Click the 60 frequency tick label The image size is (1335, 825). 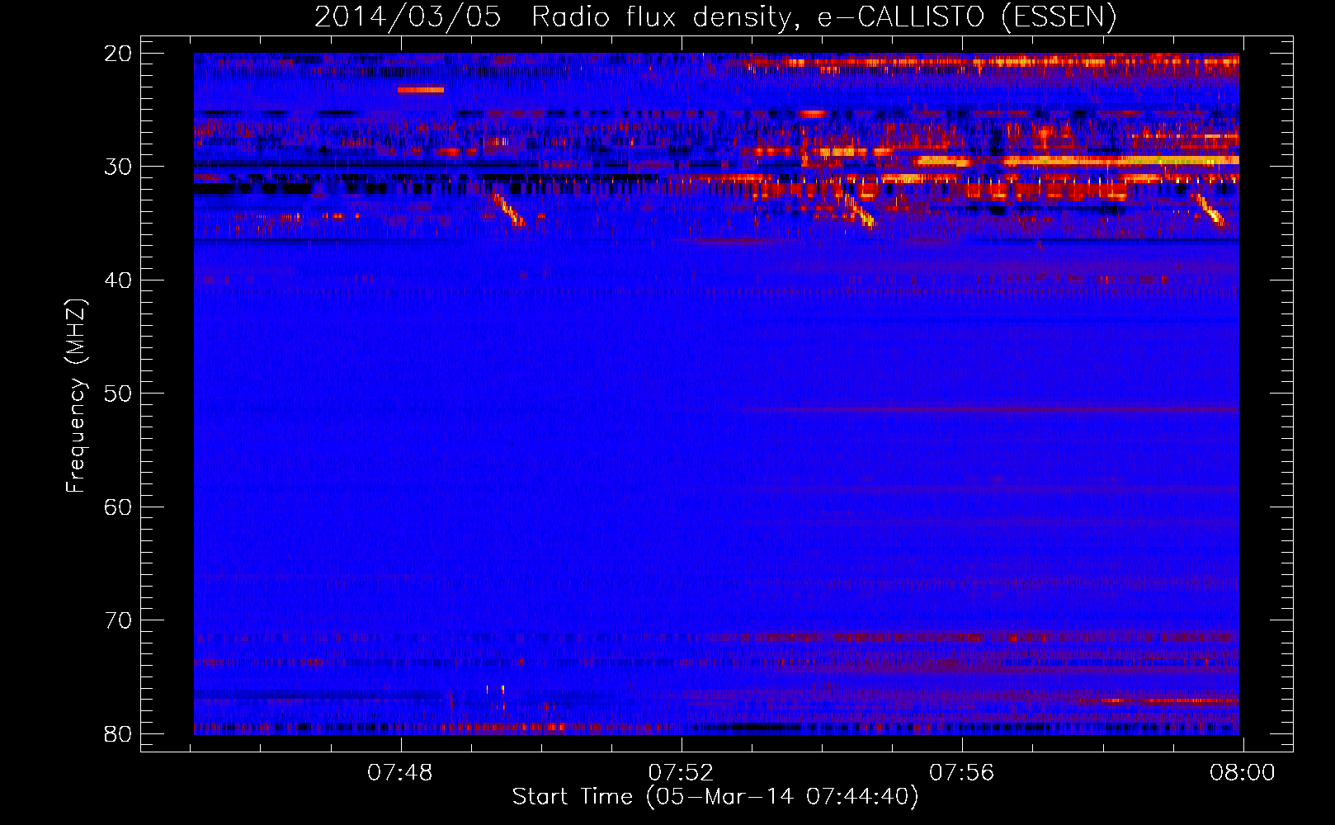coord(119,507)
